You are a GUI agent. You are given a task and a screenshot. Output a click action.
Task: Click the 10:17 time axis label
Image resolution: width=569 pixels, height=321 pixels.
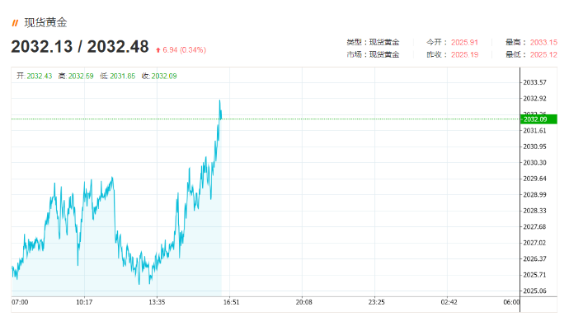84,302
